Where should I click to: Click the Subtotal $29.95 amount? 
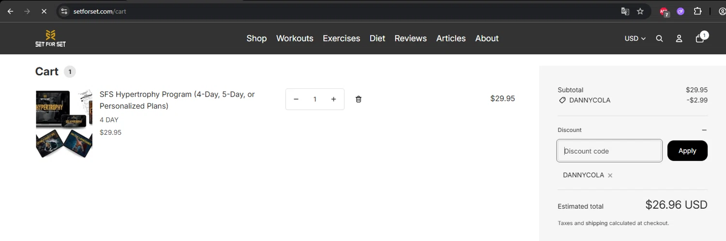(696, 90)
